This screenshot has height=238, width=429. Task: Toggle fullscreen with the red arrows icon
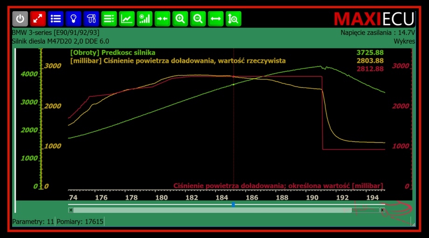pyautogui.click(x=38, y=19)
